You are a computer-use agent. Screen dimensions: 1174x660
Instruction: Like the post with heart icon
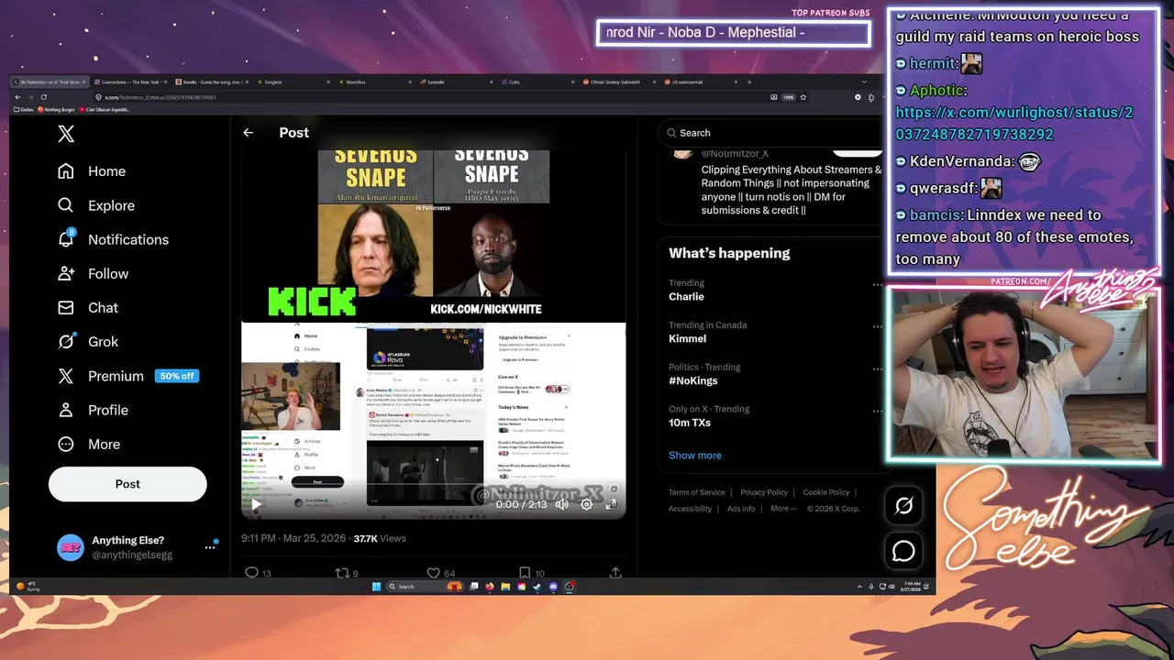(433, 572)
